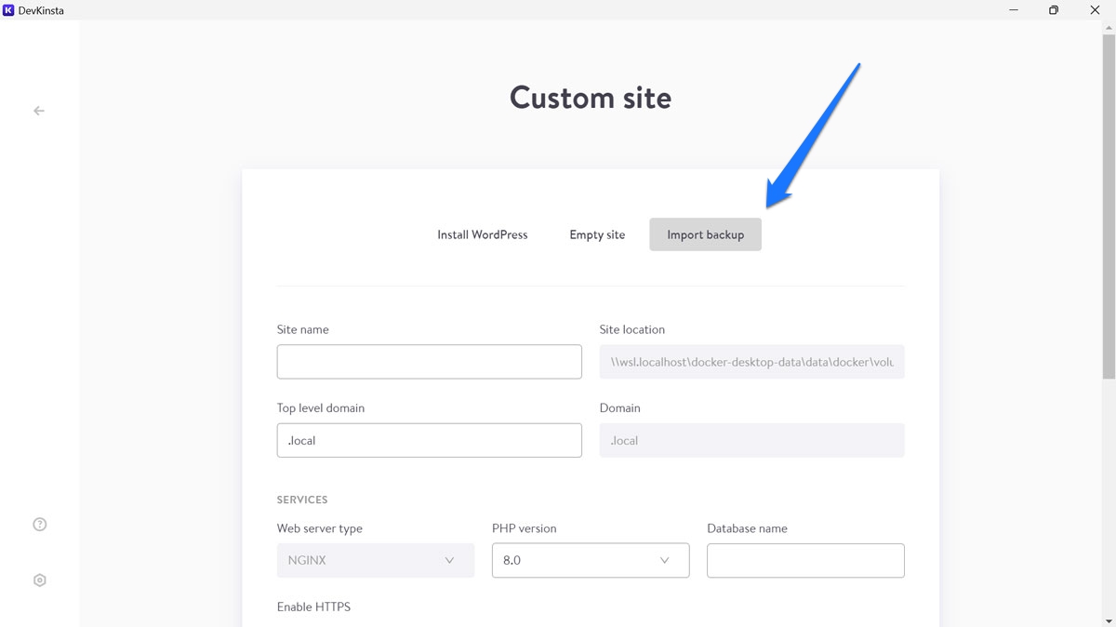Click the Top level domain field
1116x627 pixels.
[429, 441]
